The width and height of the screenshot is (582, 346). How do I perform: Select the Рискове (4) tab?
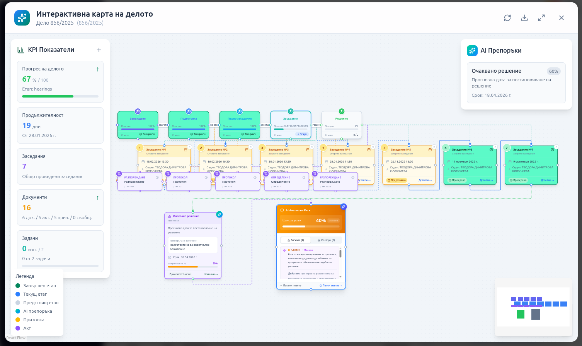click(x=296, y=240)
